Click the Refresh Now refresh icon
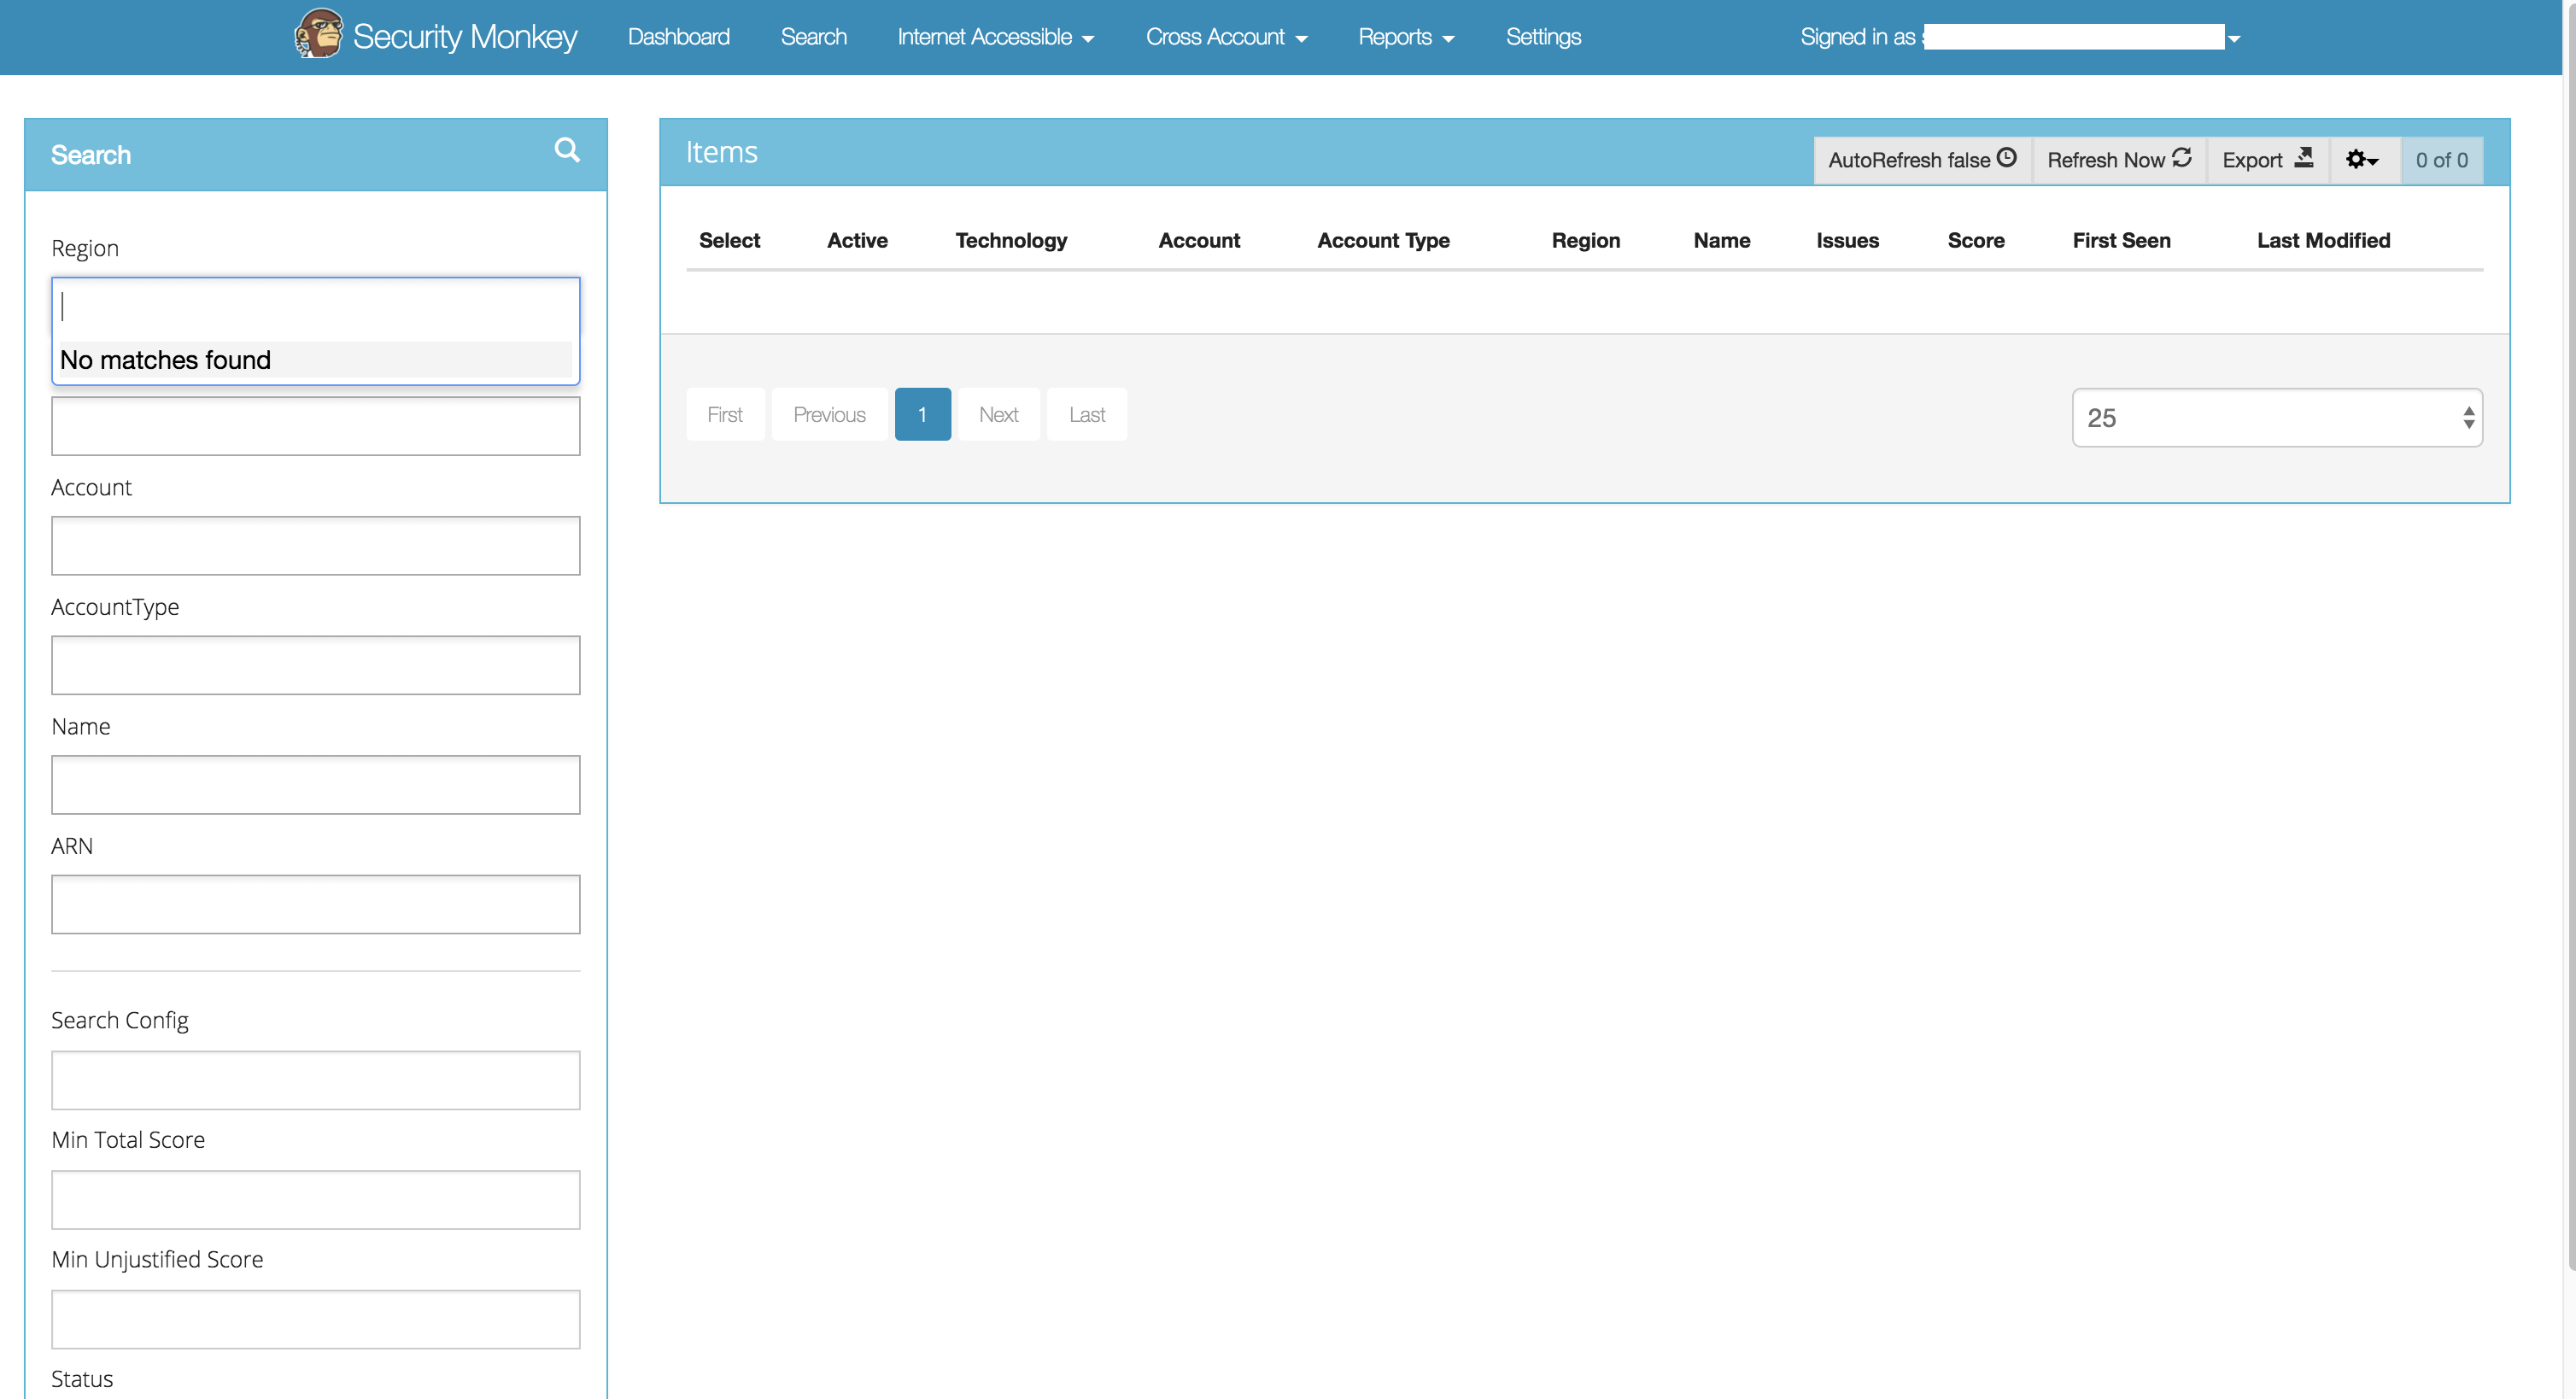The image size is (2576, 1399). click(2182, 158)
